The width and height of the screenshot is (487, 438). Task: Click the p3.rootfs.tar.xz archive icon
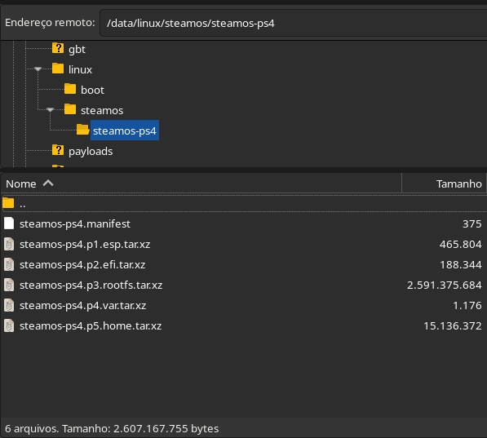9,285
